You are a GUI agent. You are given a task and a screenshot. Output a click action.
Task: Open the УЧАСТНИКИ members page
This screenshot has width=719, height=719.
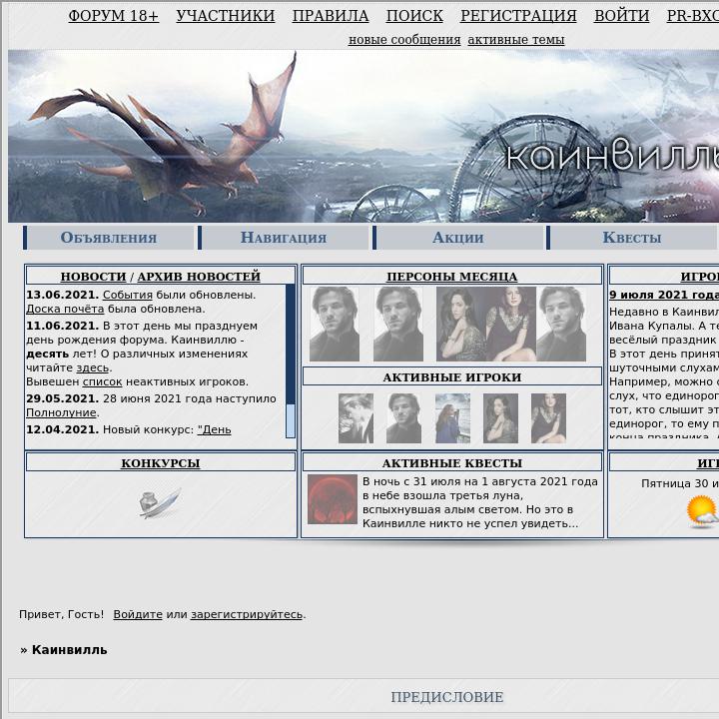pyautogui.click(x=225, y=16)
